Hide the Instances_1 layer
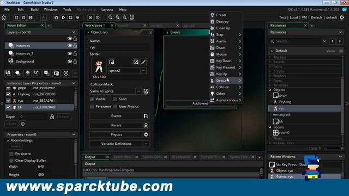Image resolution: width=349 pixels, height=196 pixels. (70, 53)
